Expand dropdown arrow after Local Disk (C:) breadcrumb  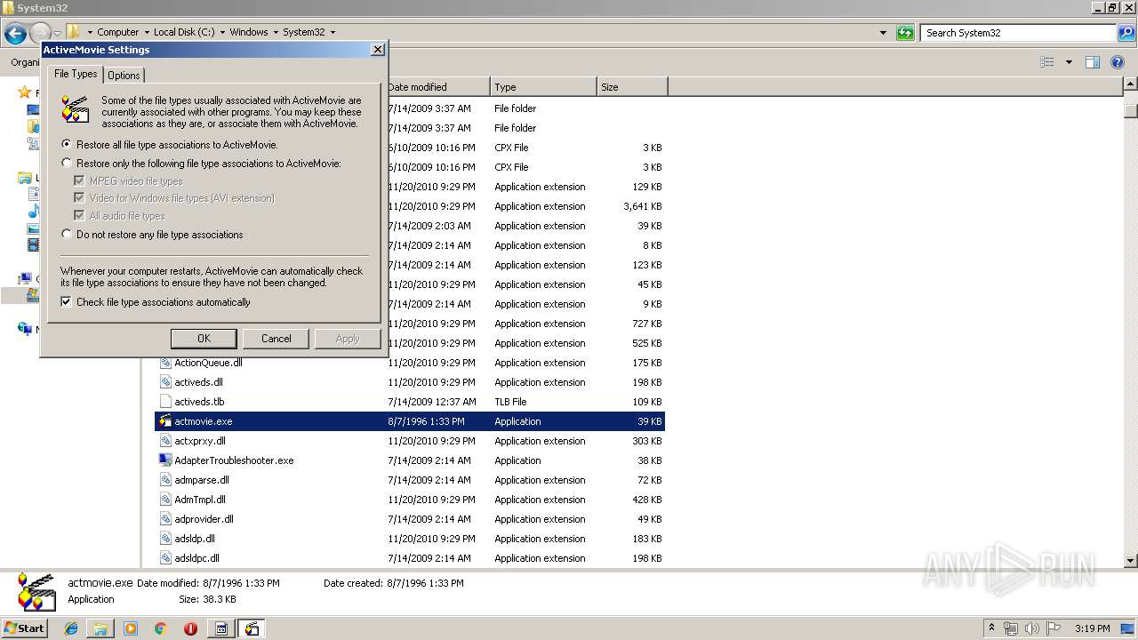click(222, 32)
